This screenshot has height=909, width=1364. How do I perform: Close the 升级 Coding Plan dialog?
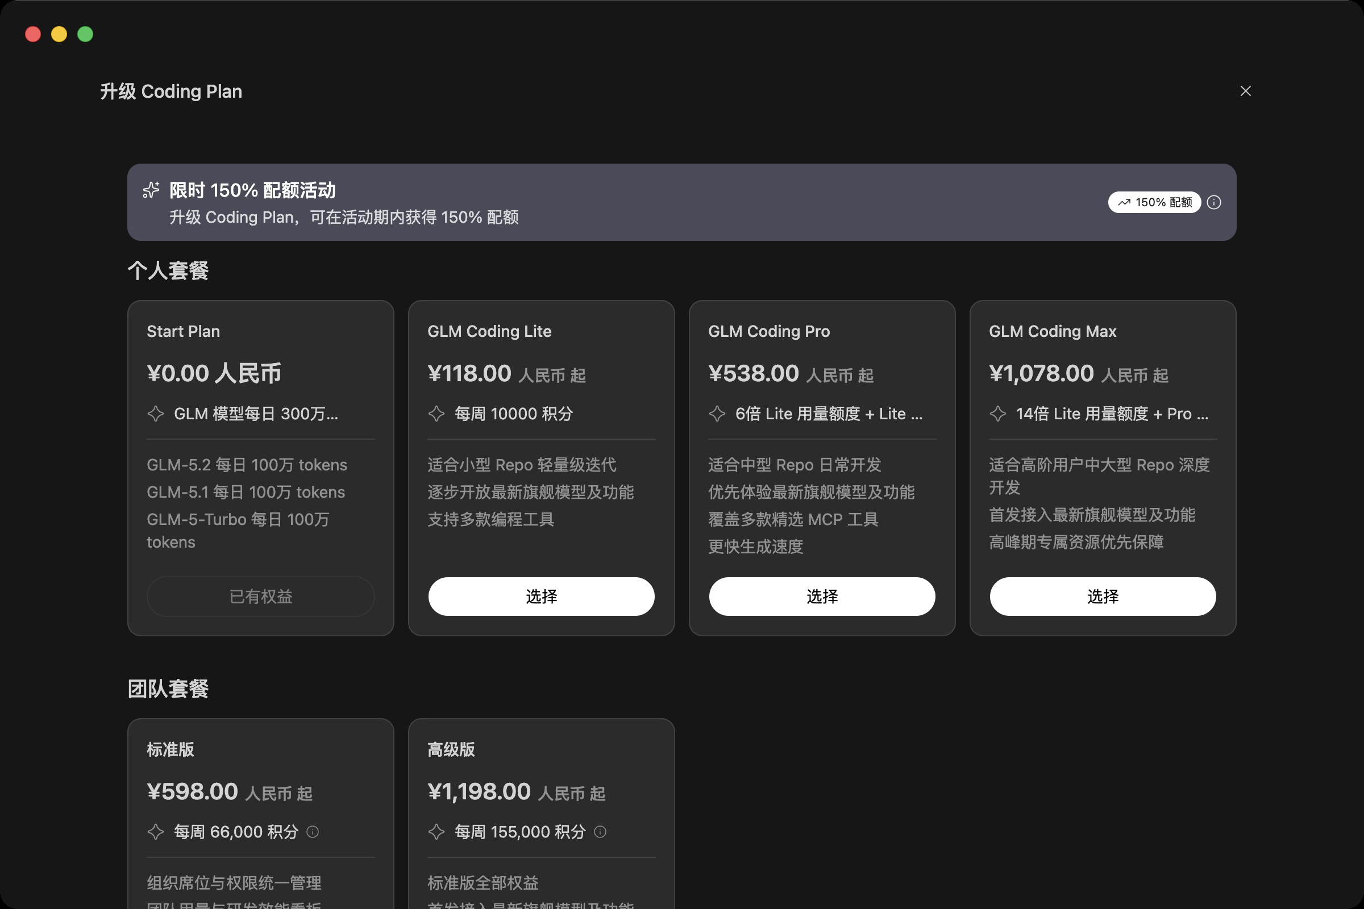pos(1245,91)
